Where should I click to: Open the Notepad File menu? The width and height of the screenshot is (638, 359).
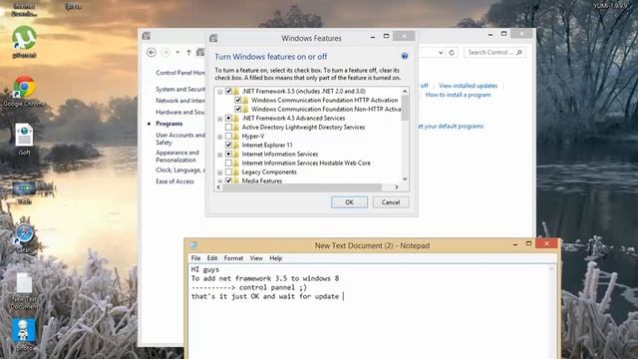tap(195, 258)
